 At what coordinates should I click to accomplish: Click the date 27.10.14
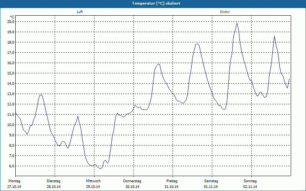pyautogui.click(x=14, y=187)
